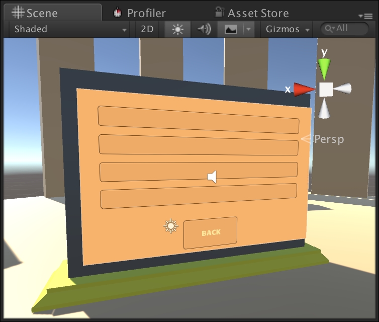Select the first empty row panel
Image resolution: width=379 pixels, height=322 pixels.
199,120
